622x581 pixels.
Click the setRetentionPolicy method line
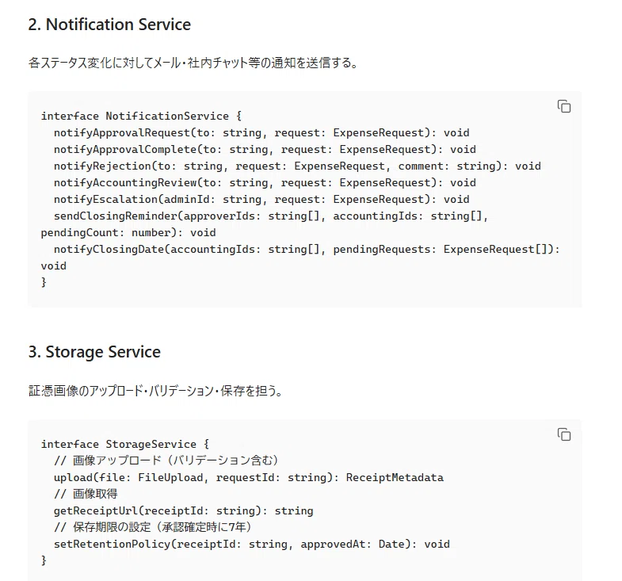coord(252,544)
